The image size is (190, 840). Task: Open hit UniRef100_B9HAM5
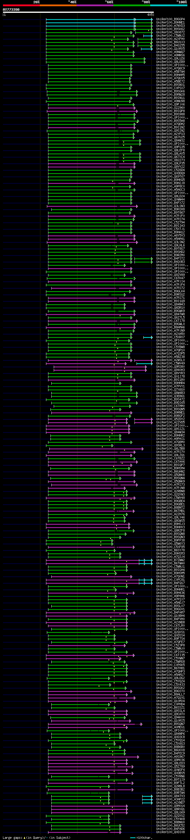(x=170, y=75)
